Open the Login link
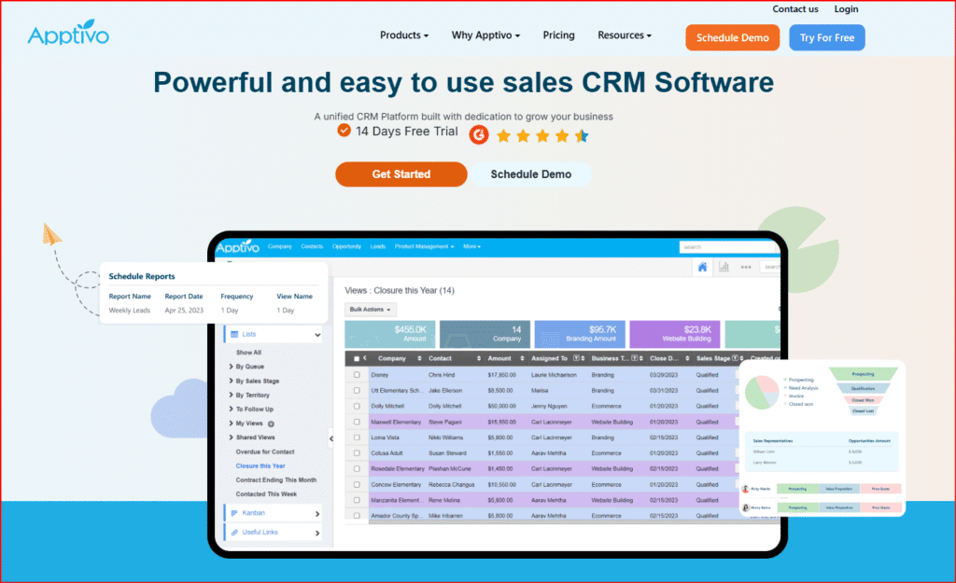Image resolution: width=956 pixels, height=583 pixels. (x=846, y=9)
